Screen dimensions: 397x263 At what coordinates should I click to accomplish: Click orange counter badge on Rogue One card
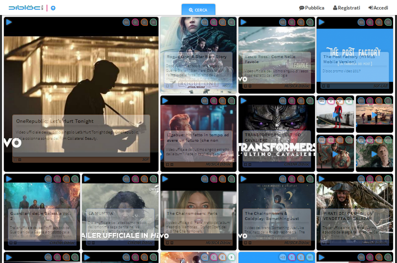pyautogui.click(x=222, y=23)
